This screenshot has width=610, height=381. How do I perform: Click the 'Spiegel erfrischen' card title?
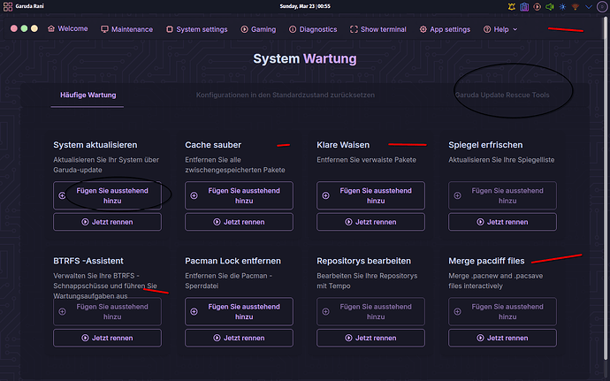click(485, 145)
